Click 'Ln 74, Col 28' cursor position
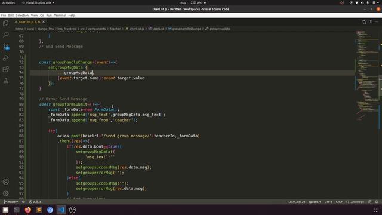Screen dimensions: 382x215 point(297,202)
